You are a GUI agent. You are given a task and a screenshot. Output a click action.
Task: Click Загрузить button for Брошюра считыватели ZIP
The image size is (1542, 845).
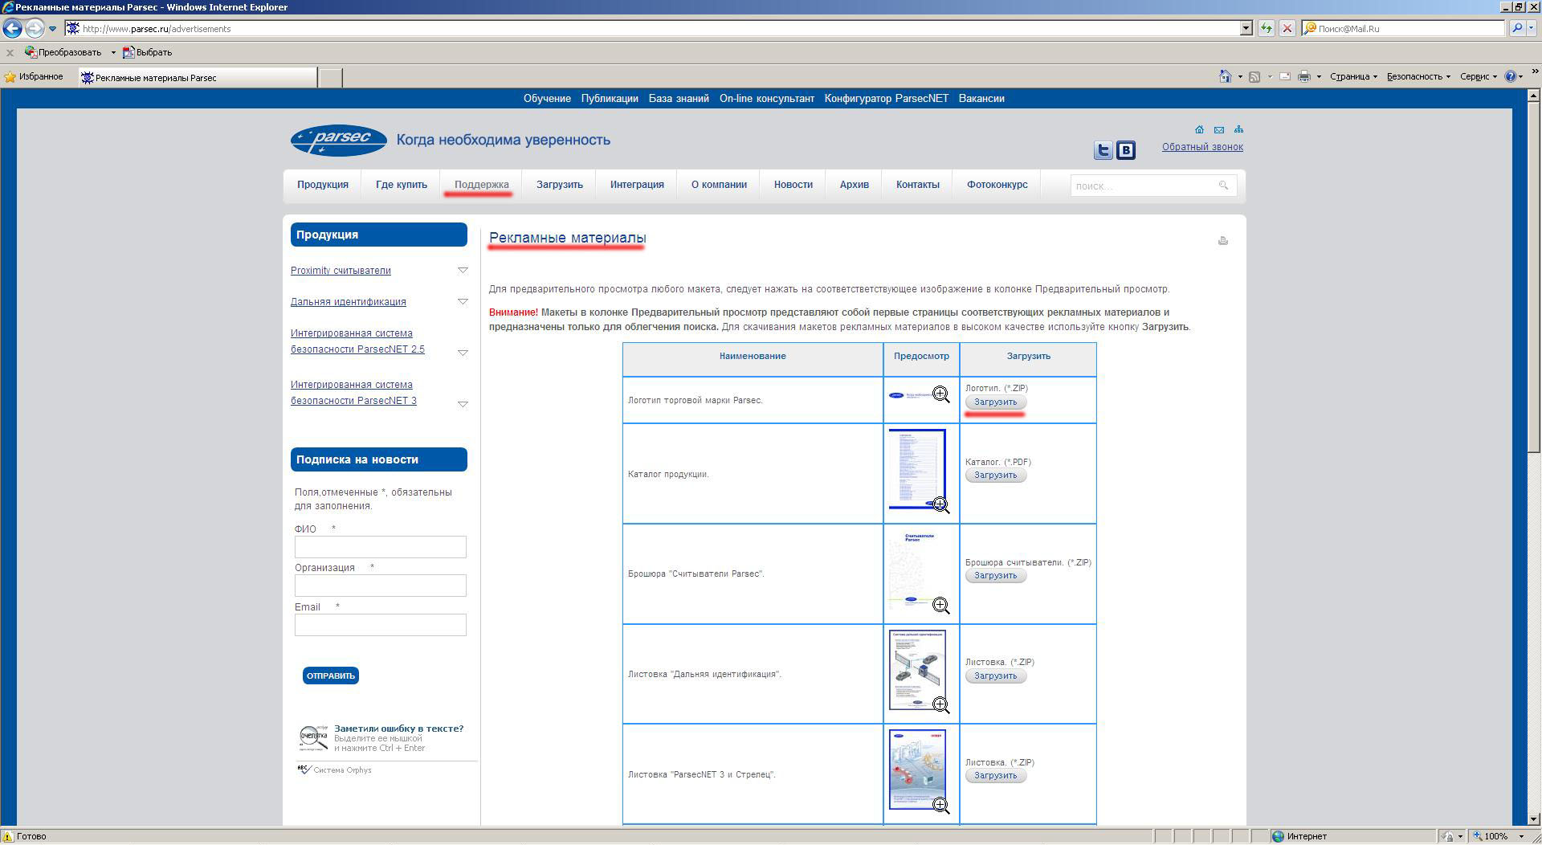[995, 575]
